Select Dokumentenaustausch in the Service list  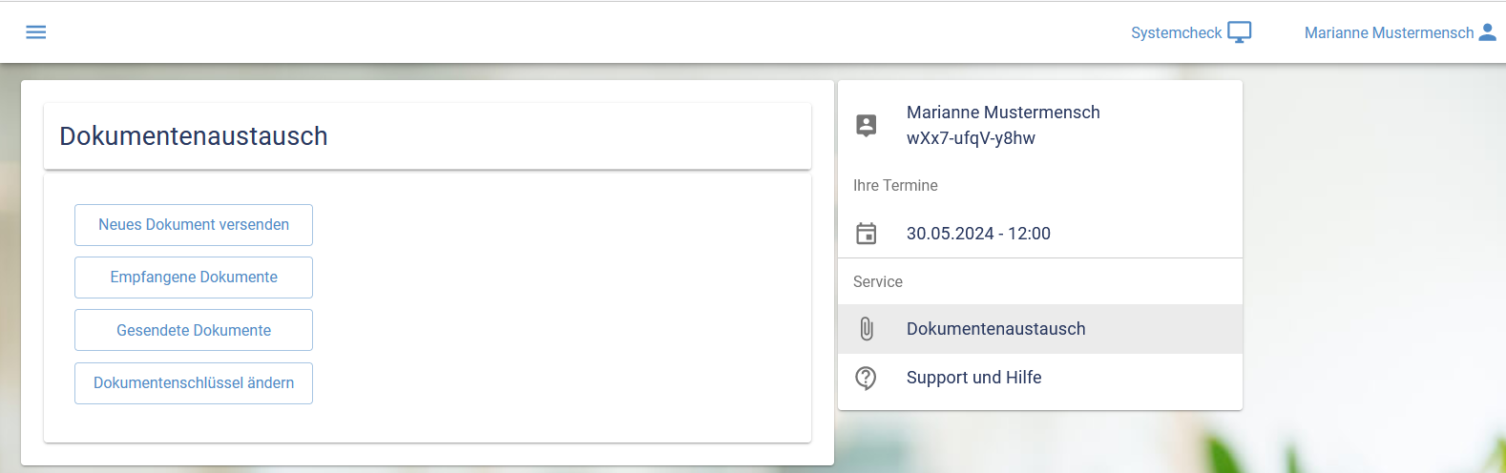(x=995, y=329)
